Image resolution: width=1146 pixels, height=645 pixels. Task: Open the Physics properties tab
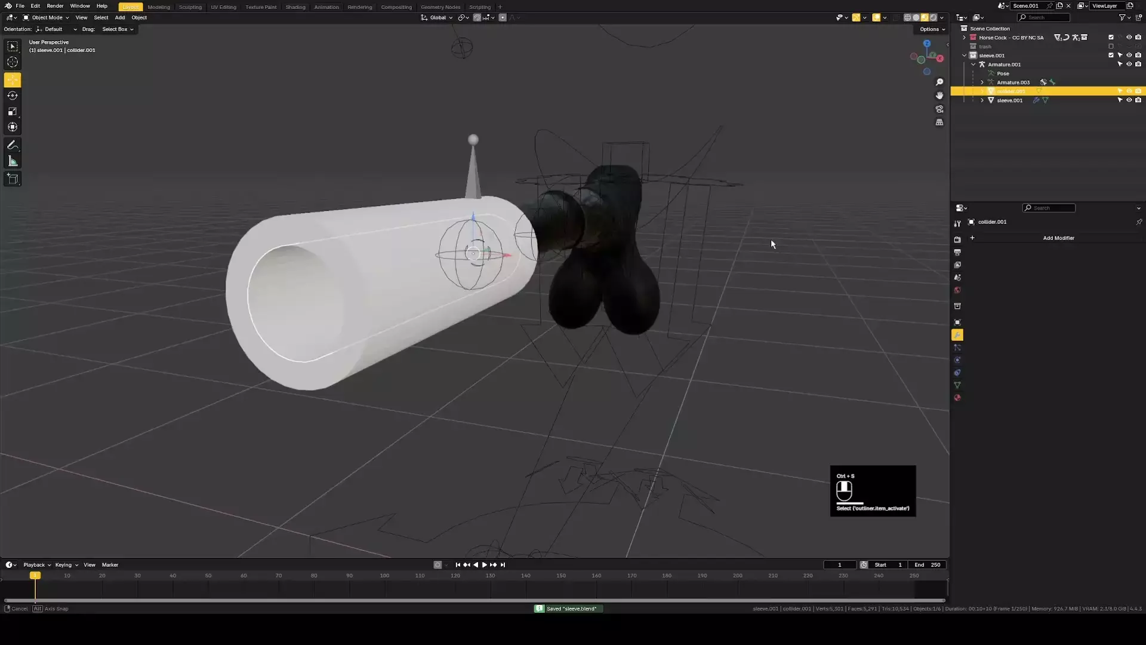point(957,360)
